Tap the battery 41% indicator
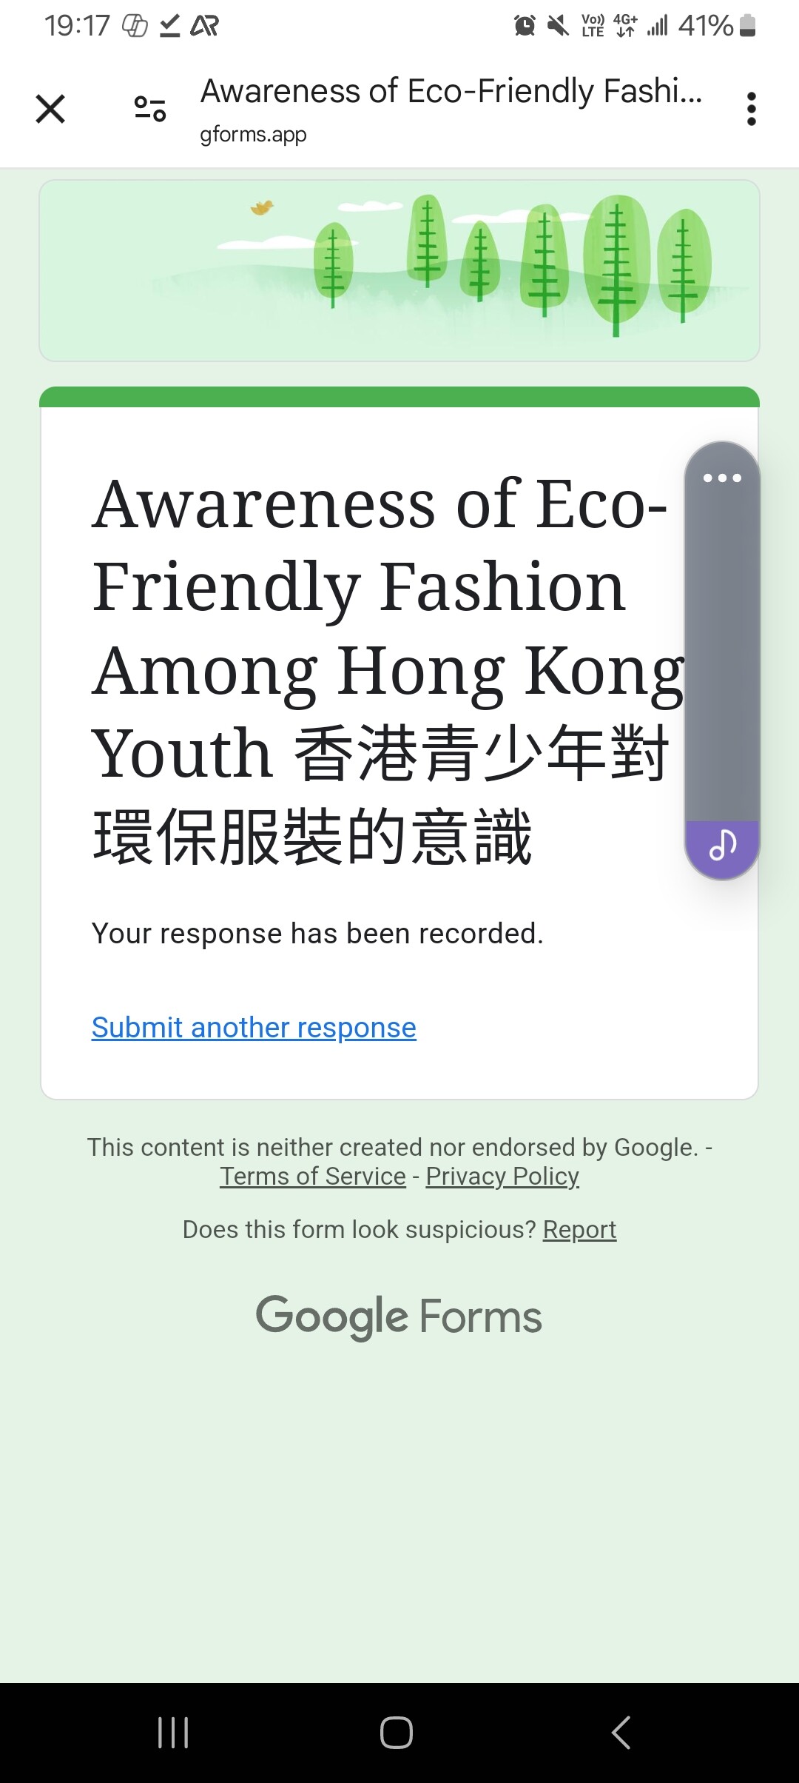799x1783 pixels. coord(716,27)
